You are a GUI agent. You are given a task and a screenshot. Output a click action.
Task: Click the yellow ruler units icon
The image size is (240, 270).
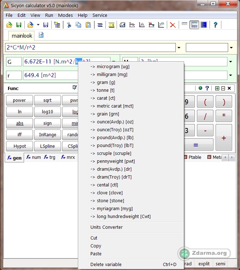112,25
